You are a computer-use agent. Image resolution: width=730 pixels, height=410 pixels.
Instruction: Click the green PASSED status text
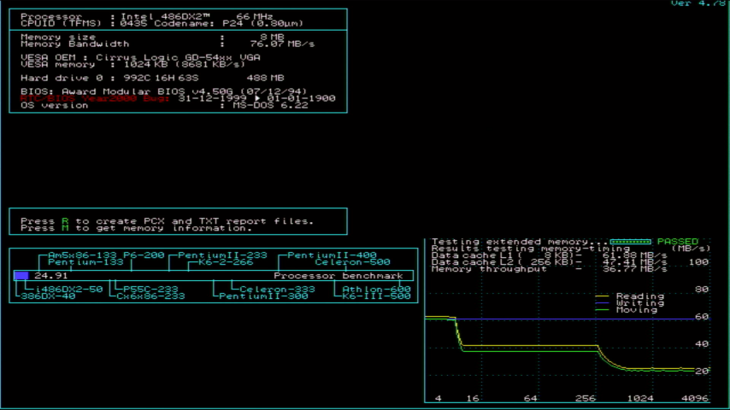pos(677,242)
